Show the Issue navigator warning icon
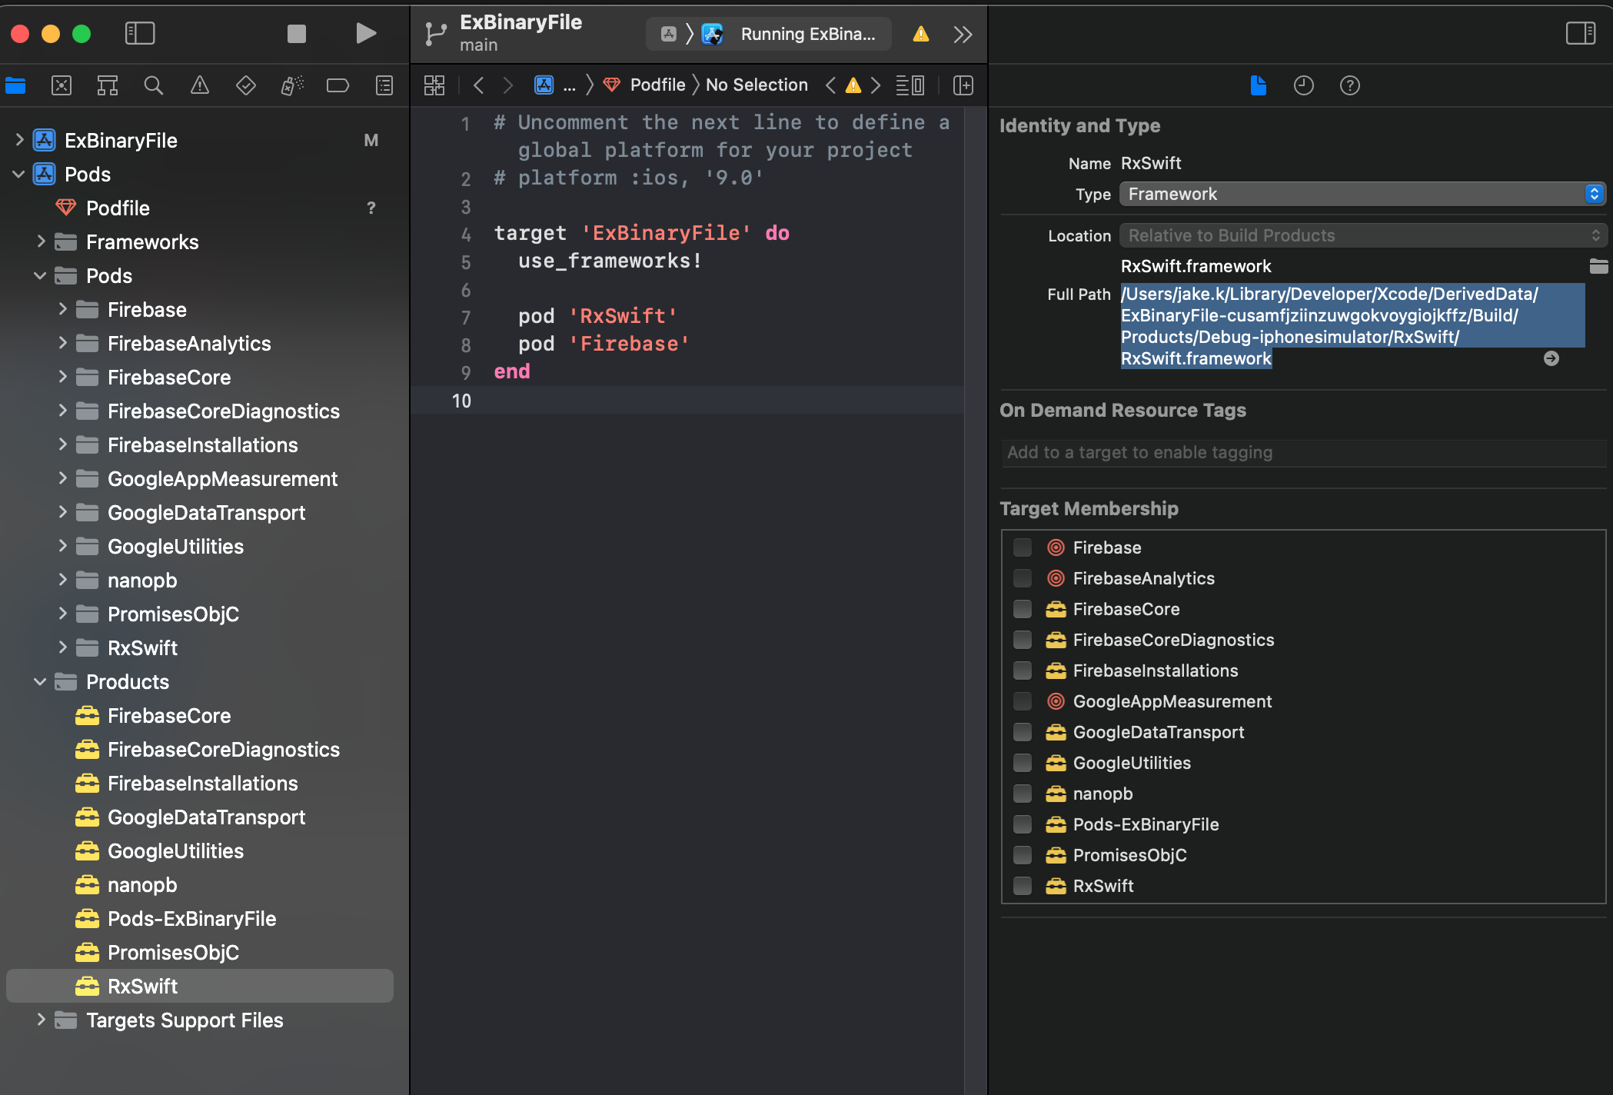Viewport: 1613px width, 1095px height. click(x=199, y=85)
